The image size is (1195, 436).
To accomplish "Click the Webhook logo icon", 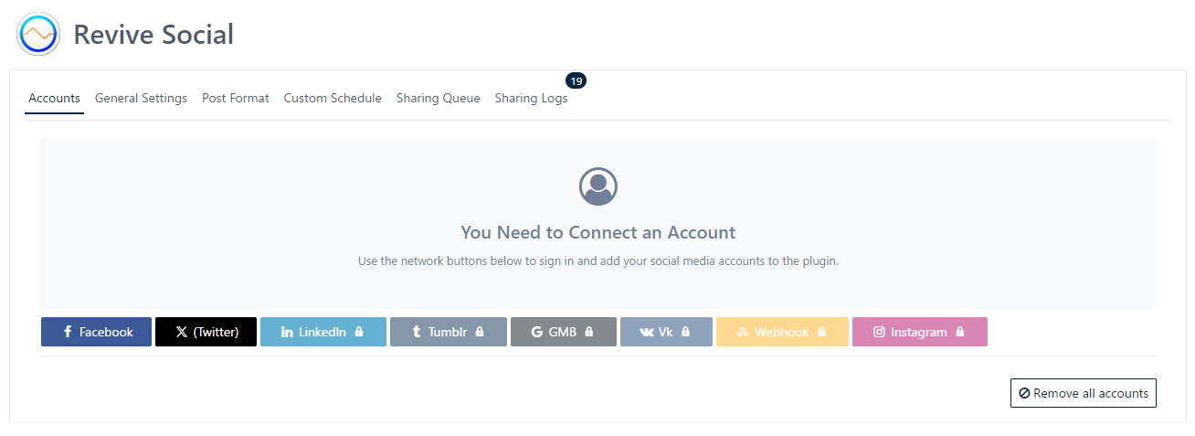I will 743,332.
